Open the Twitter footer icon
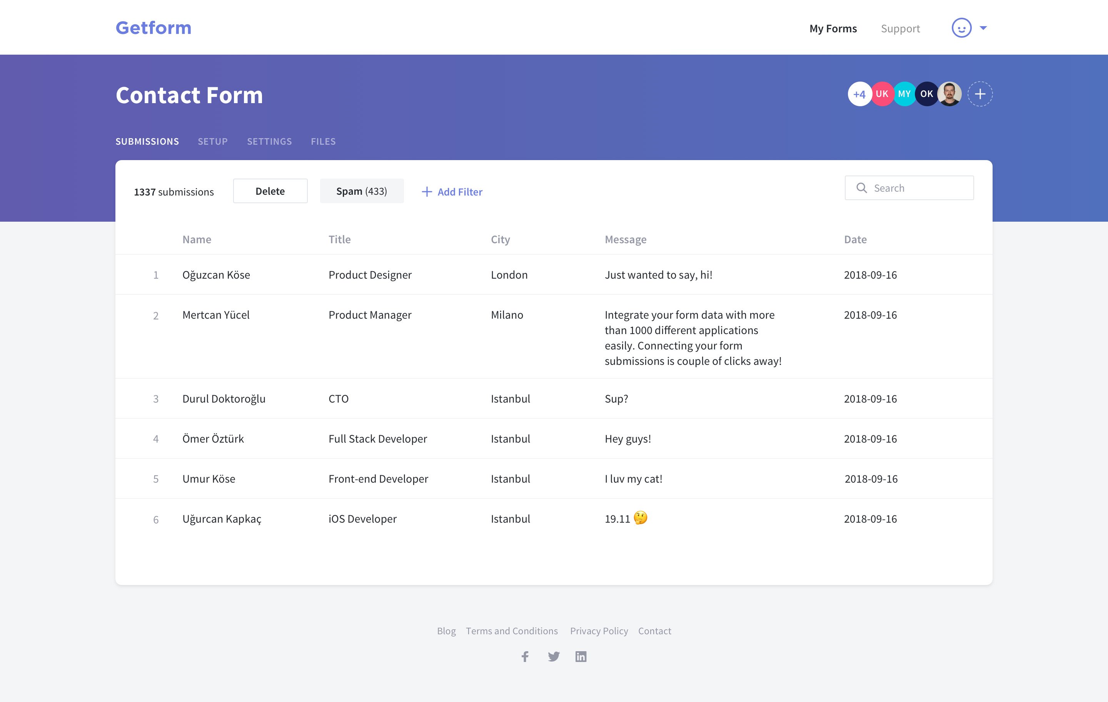1108x702 pixels. (554, 657)
